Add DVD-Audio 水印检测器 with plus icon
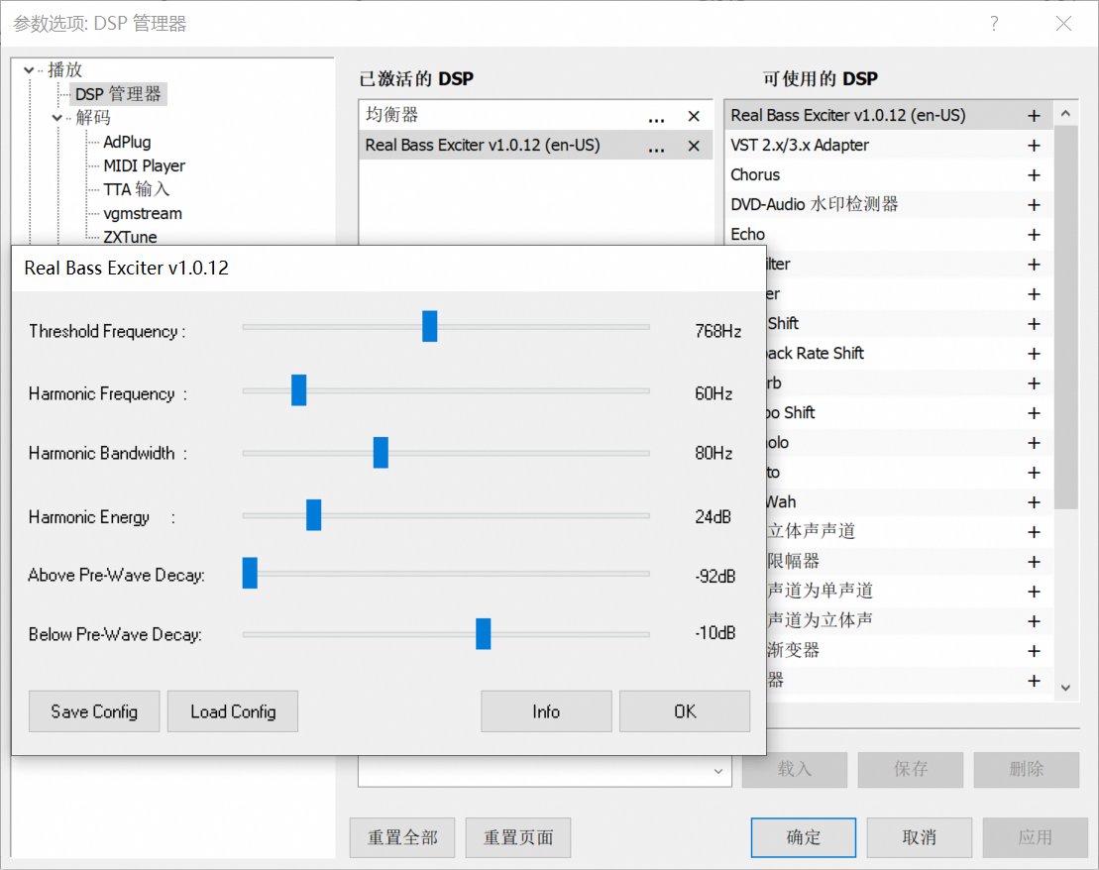This screenshot has width=1099, height=870. [1034, 205]
